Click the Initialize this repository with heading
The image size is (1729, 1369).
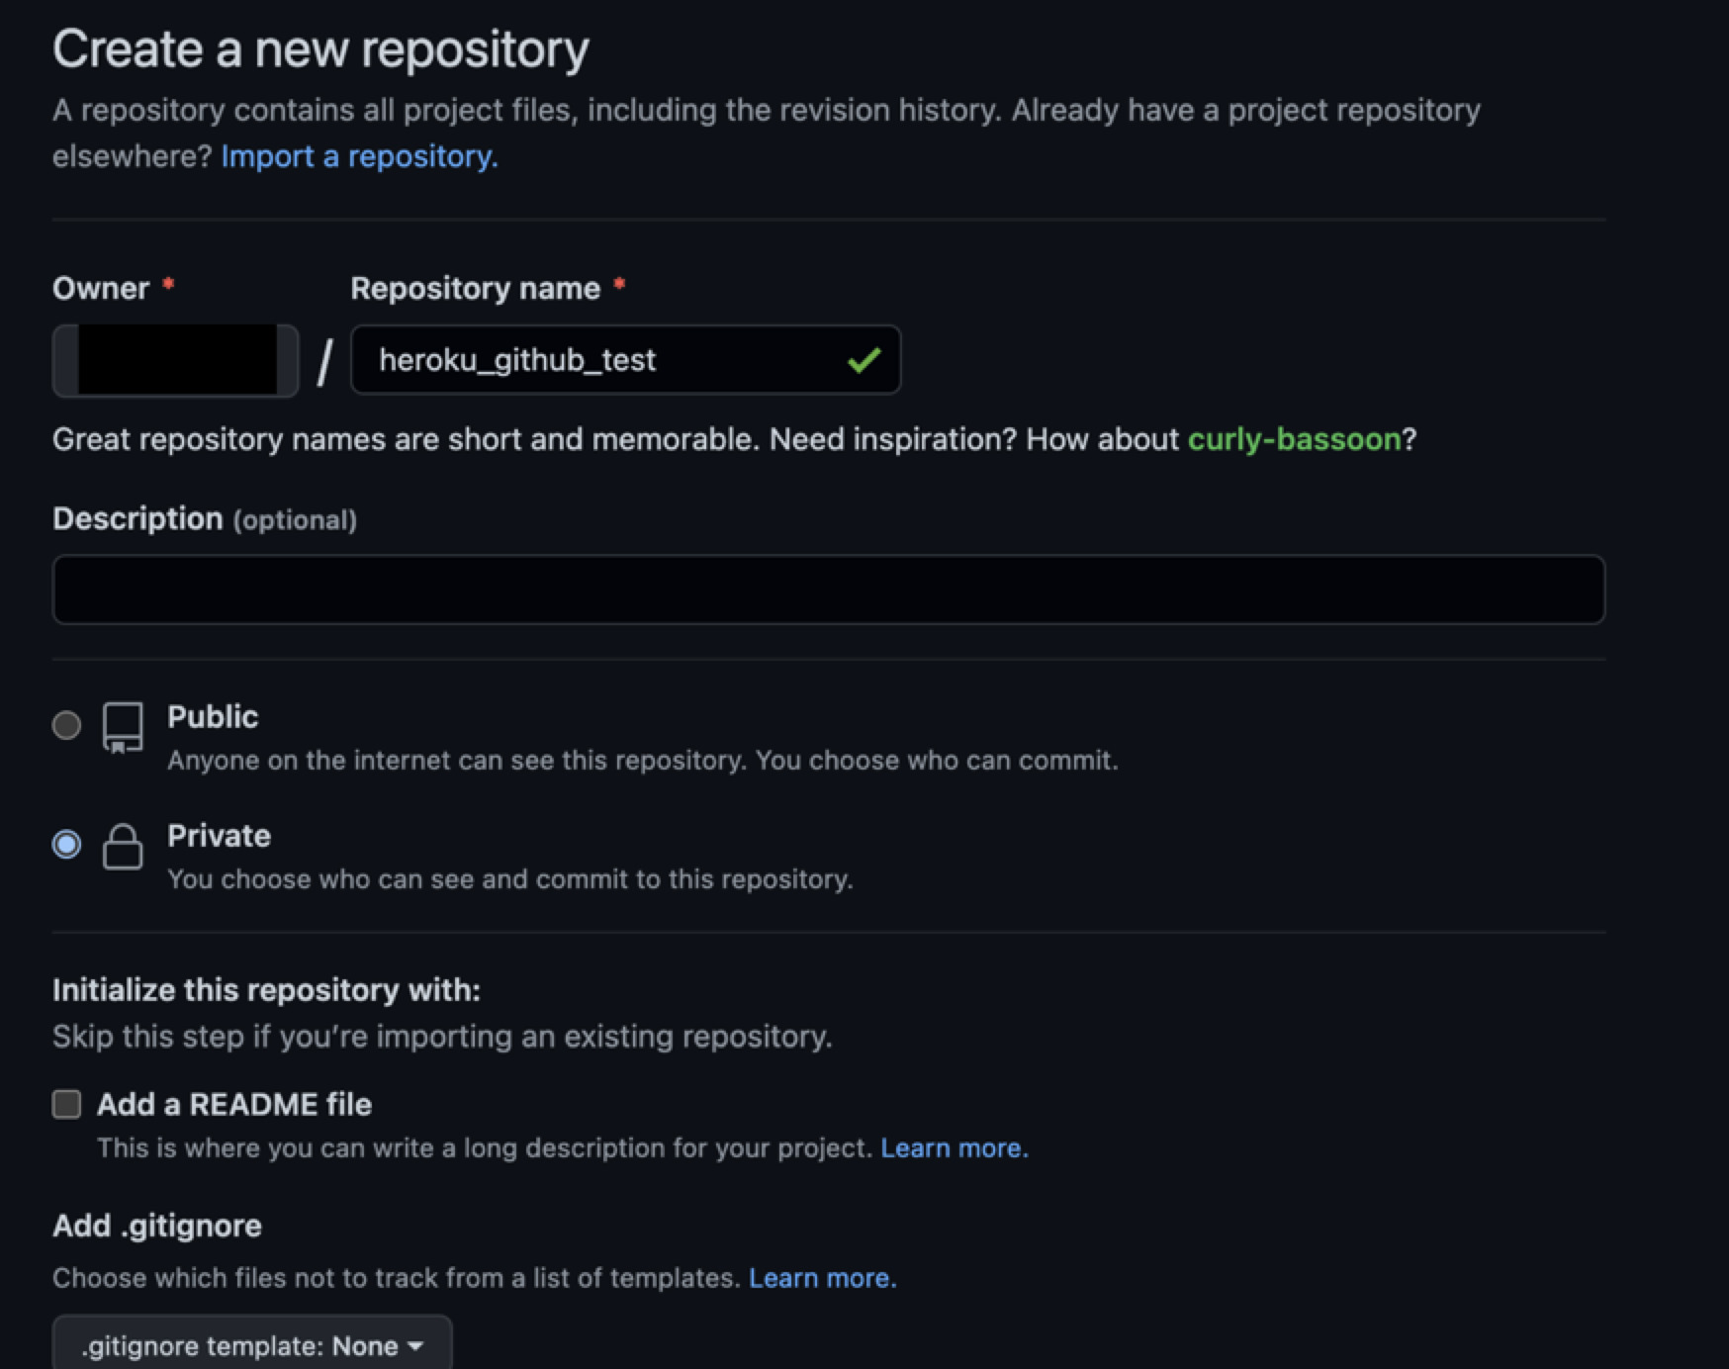click(x=265, y=989)
